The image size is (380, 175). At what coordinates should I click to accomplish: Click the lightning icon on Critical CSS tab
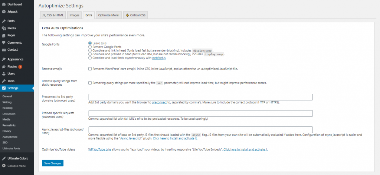tap(127, 15)
